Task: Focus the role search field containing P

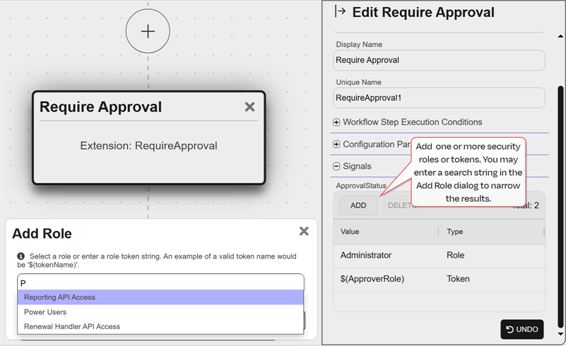Action: pyautogui.click(x=160, y=282)
